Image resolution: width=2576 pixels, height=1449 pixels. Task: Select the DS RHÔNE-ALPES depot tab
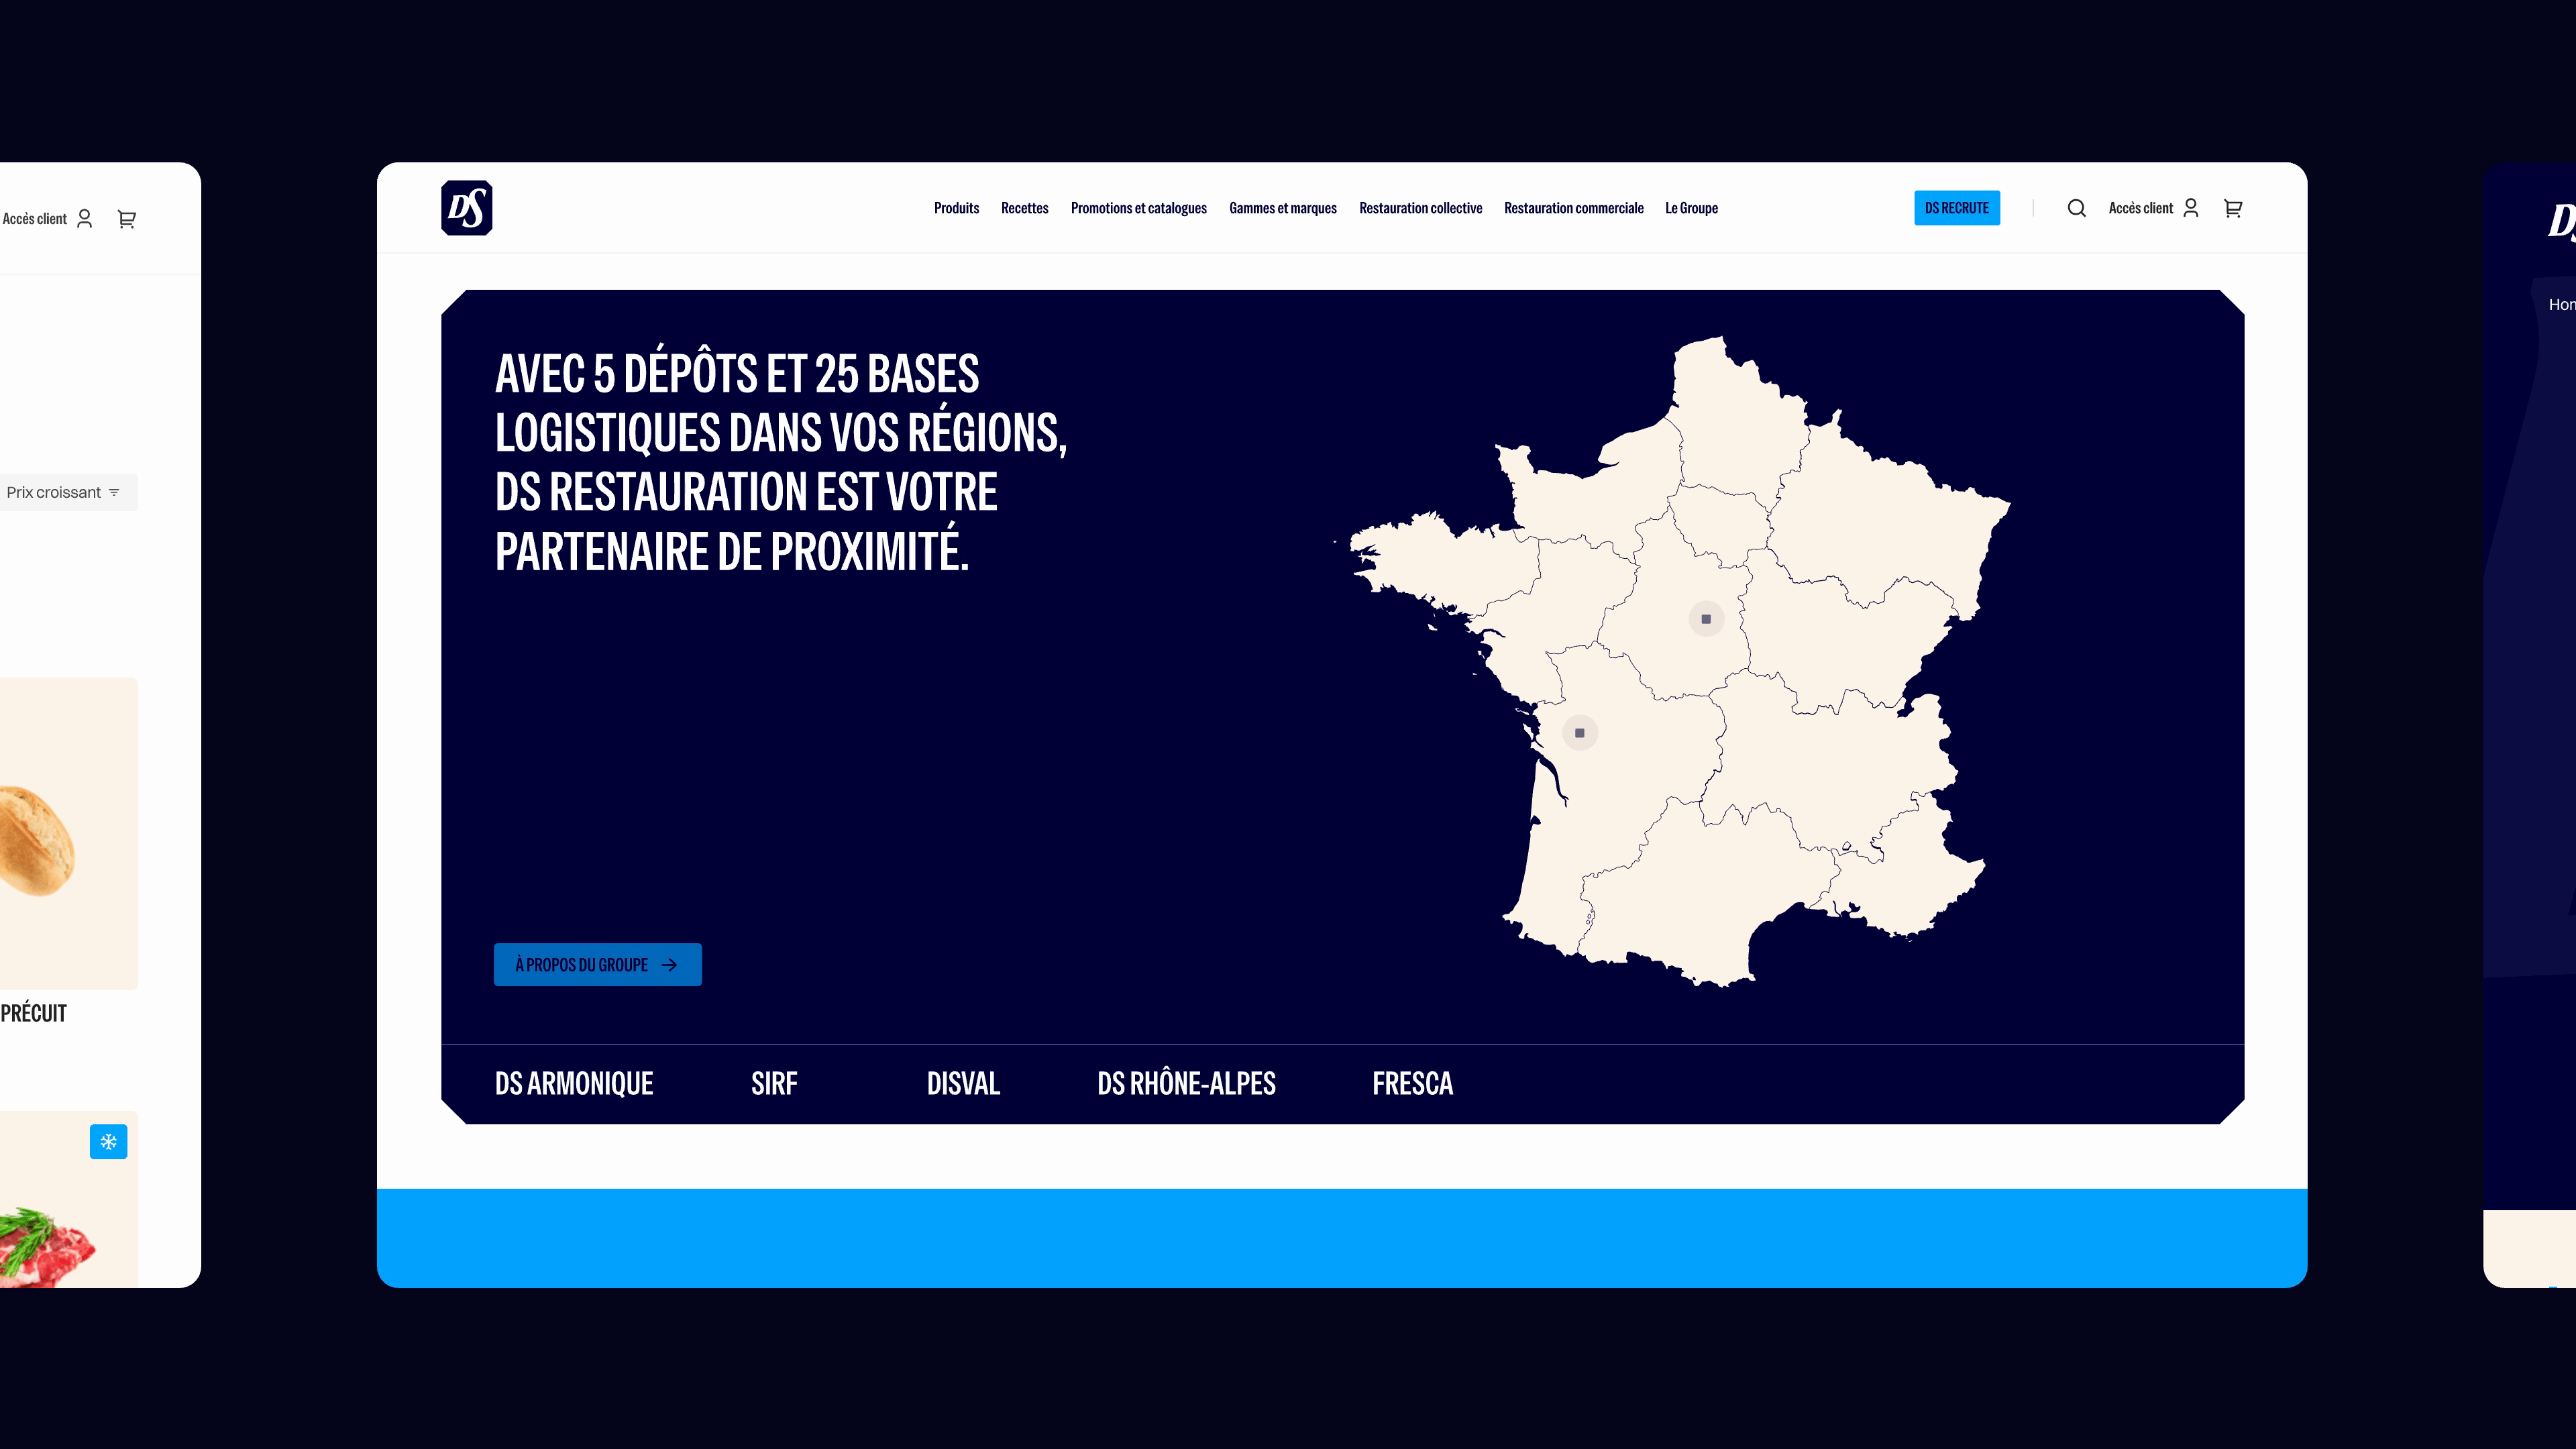tap(1187, 1084)
